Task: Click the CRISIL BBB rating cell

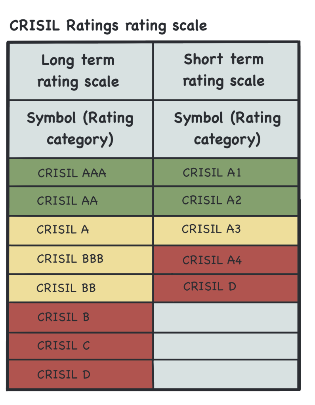Action: pos(80,259)
